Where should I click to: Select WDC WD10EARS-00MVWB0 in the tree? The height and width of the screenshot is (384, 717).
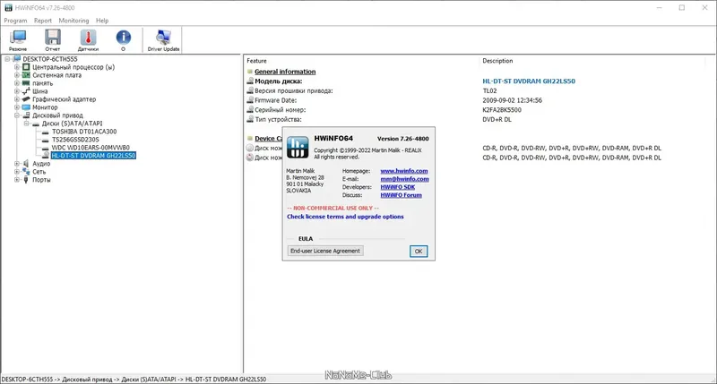(91, 148)
